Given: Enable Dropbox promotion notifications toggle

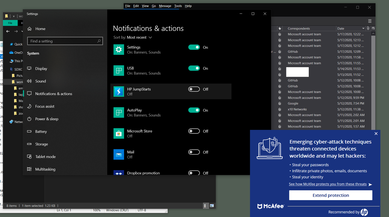Looking at the screenshot, I should click(194, 173).
